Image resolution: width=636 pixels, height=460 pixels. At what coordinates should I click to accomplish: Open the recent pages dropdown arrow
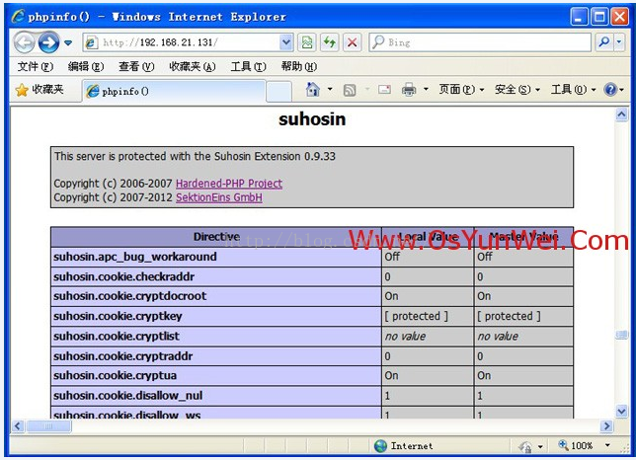pyautogui.click(x=68, y=42)
